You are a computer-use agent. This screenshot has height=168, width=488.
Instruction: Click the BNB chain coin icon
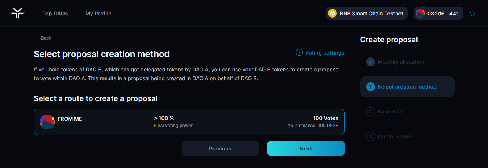point(332,14)
